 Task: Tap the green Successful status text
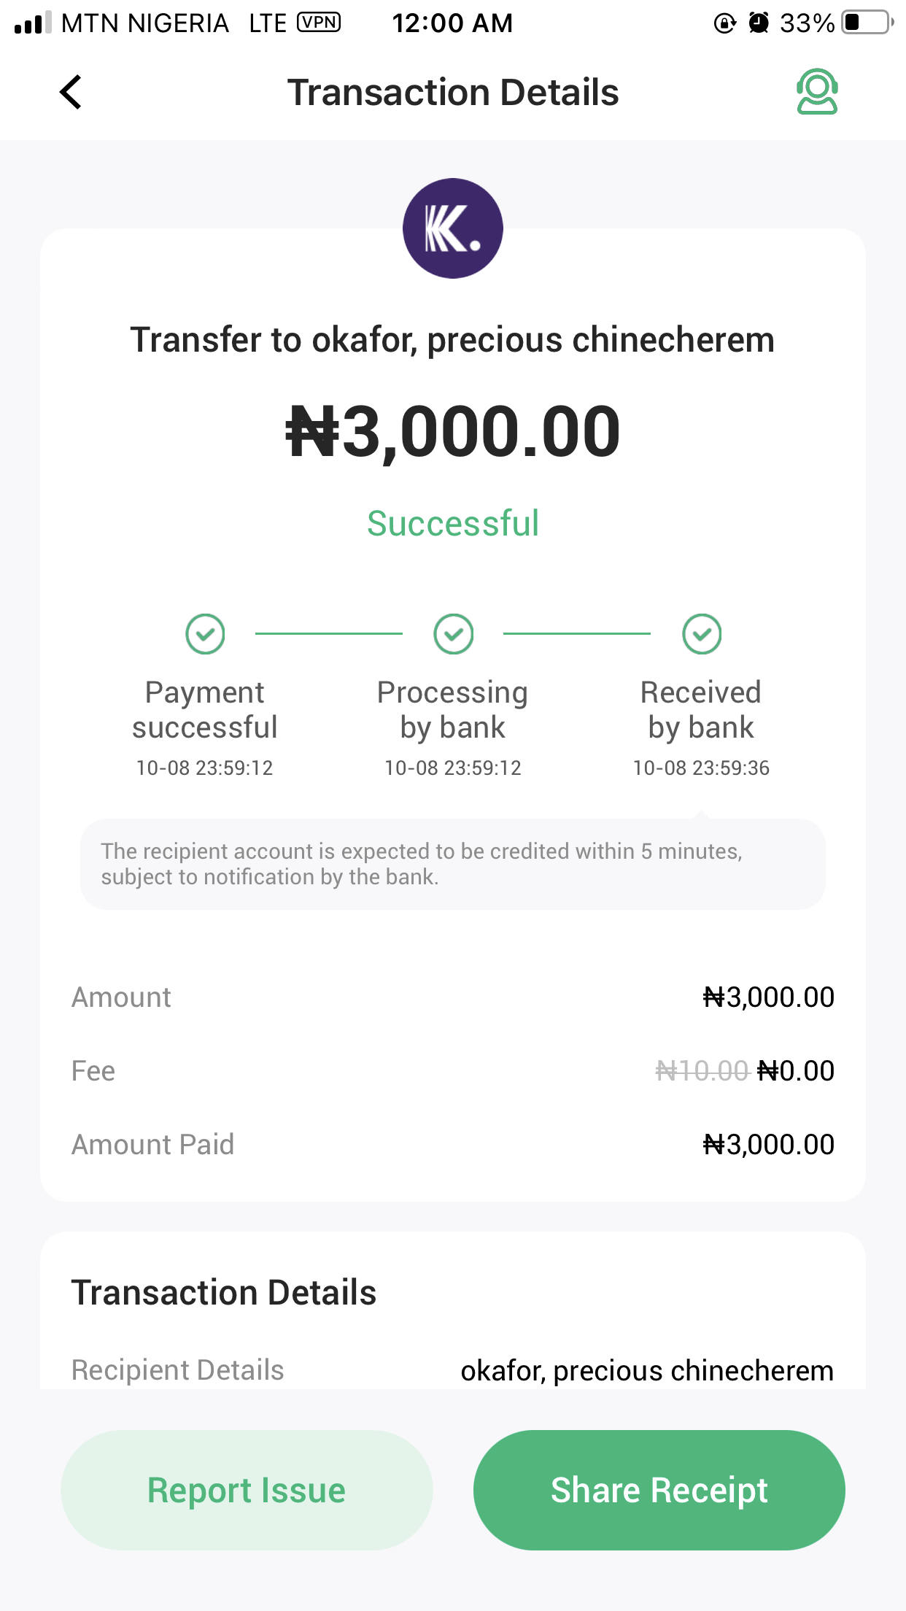[x=453, y=523]
